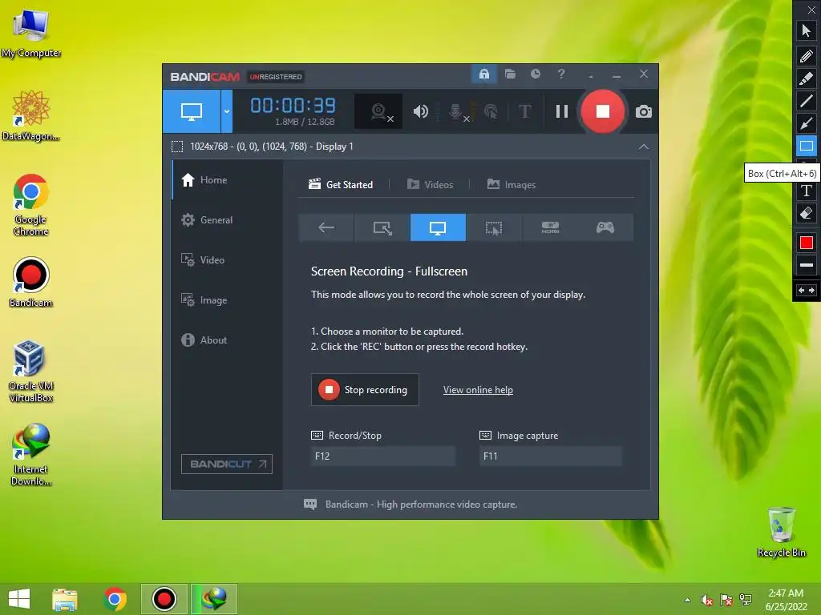
Task: Select the fullscreen monitor mode icon
Action: (438, 227)
